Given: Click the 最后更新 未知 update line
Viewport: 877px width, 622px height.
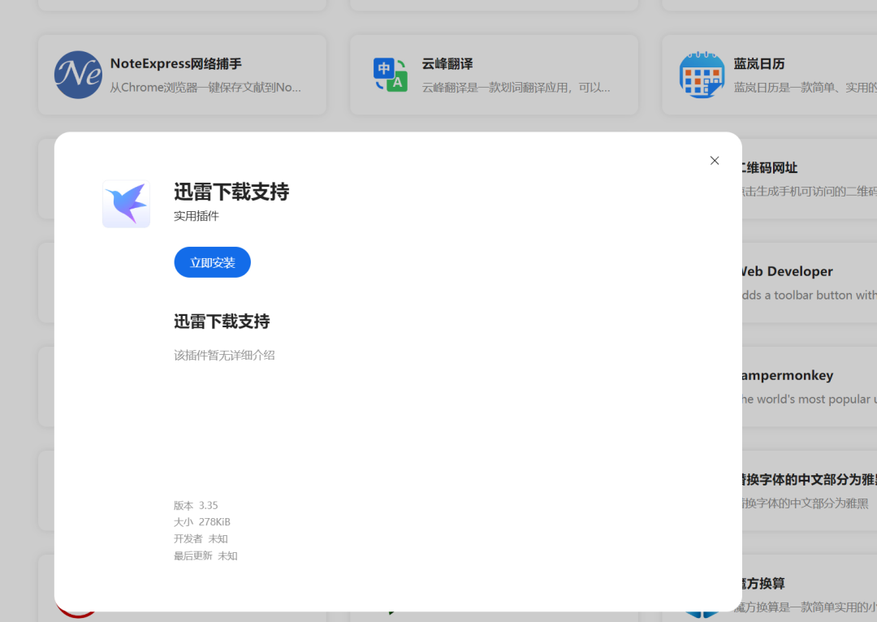Looking at the screenshot, I should 205,555.
